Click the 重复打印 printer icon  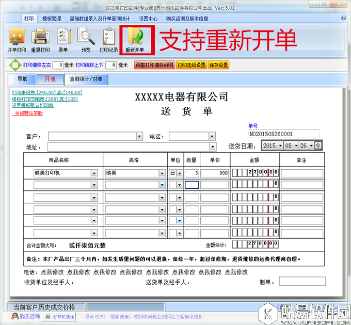(40, 40)
